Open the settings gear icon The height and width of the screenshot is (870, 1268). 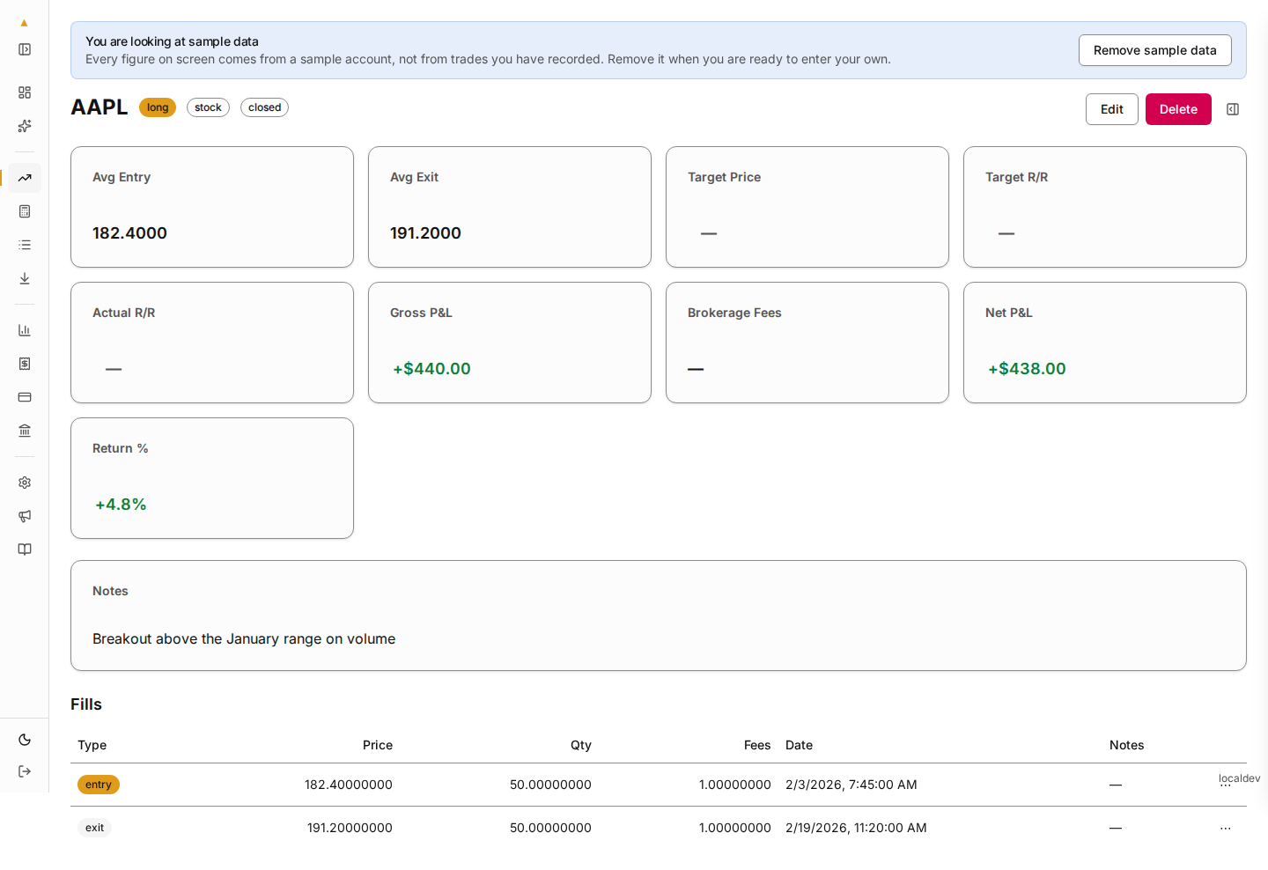(x=25, y=483)
